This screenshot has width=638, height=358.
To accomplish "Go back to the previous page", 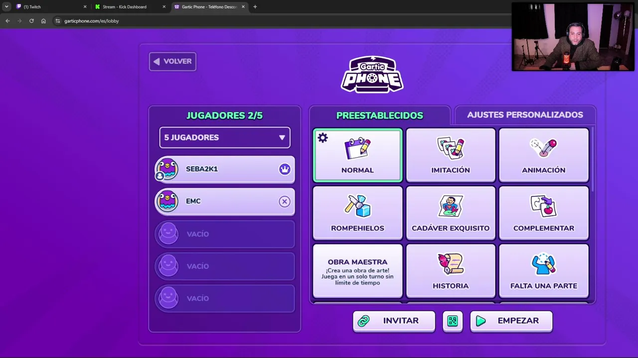I will (7, 21).
